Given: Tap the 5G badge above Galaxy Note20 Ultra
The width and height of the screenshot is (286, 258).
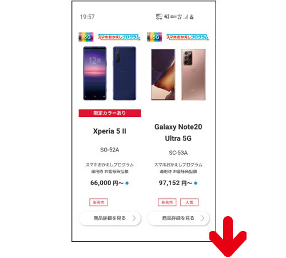Looking at the screenshot, I should point(154,37).
